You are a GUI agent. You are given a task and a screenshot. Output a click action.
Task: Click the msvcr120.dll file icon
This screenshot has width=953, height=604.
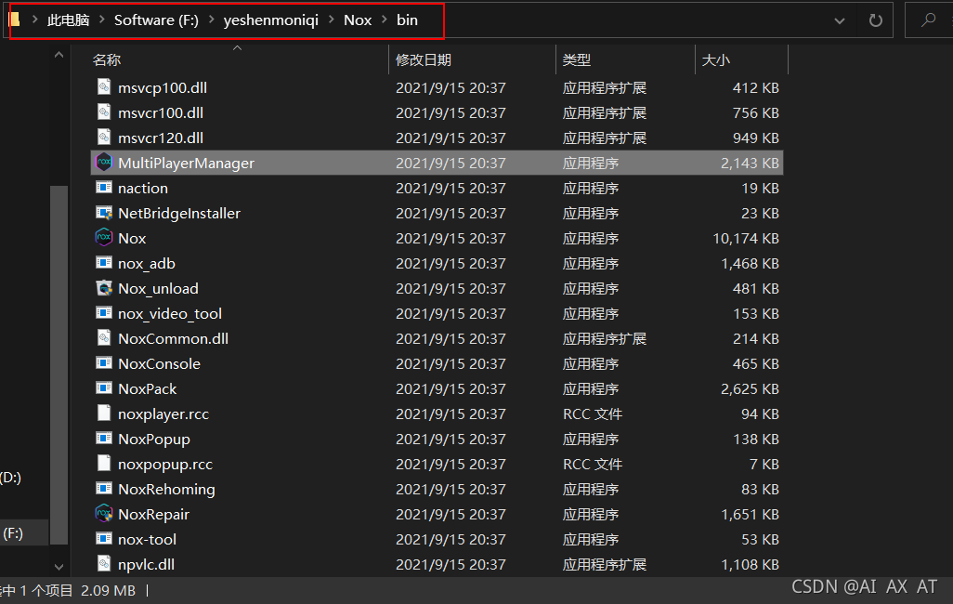[x=104, y=137]
